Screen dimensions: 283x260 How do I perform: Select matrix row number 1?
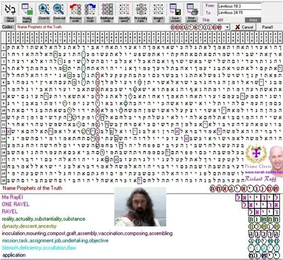pos(4,47)
